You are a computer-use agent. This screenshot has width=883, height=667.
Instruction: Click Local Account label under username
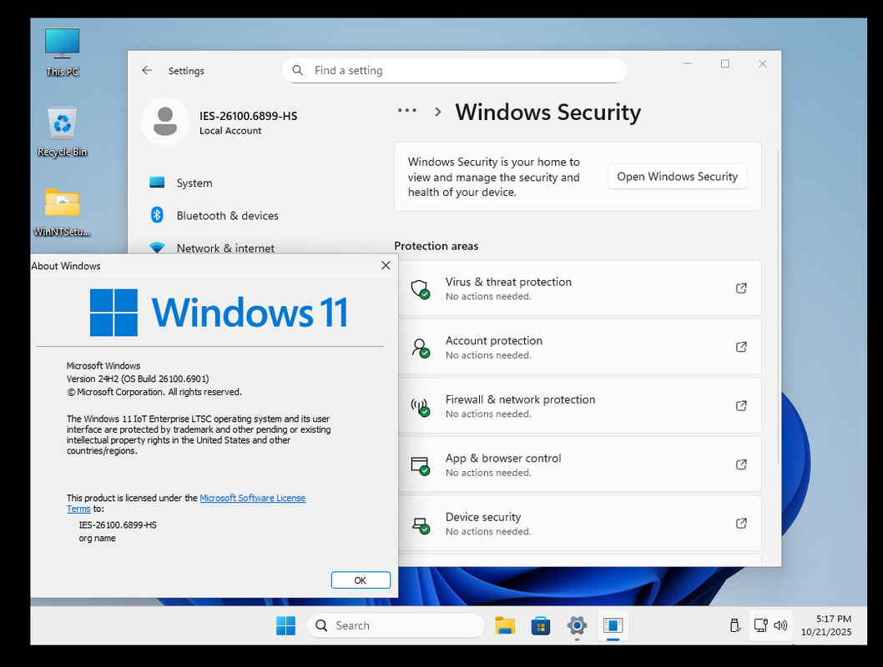[x=230, y=130]
